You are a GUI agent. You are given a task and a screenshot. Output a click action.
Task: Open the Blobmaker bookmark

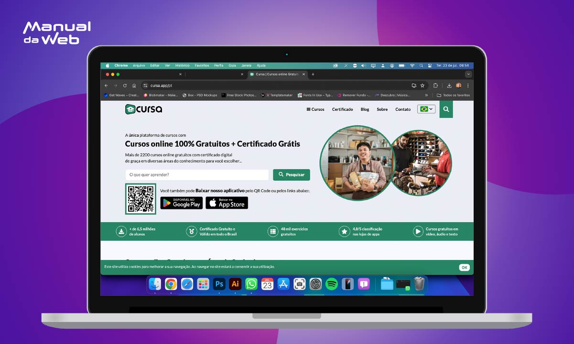point(161,95)
